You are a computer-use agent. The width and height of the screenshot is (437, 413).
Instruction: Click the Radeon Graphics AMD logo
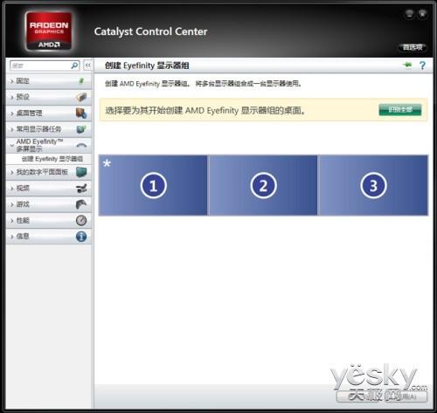click(49, 31)
